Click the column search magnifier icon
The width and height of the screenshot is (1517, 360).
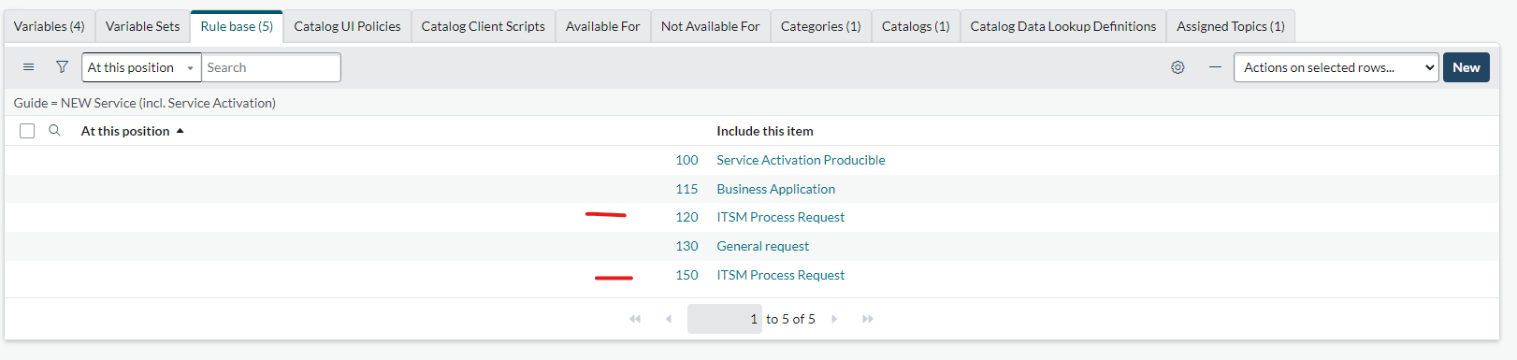54,131
